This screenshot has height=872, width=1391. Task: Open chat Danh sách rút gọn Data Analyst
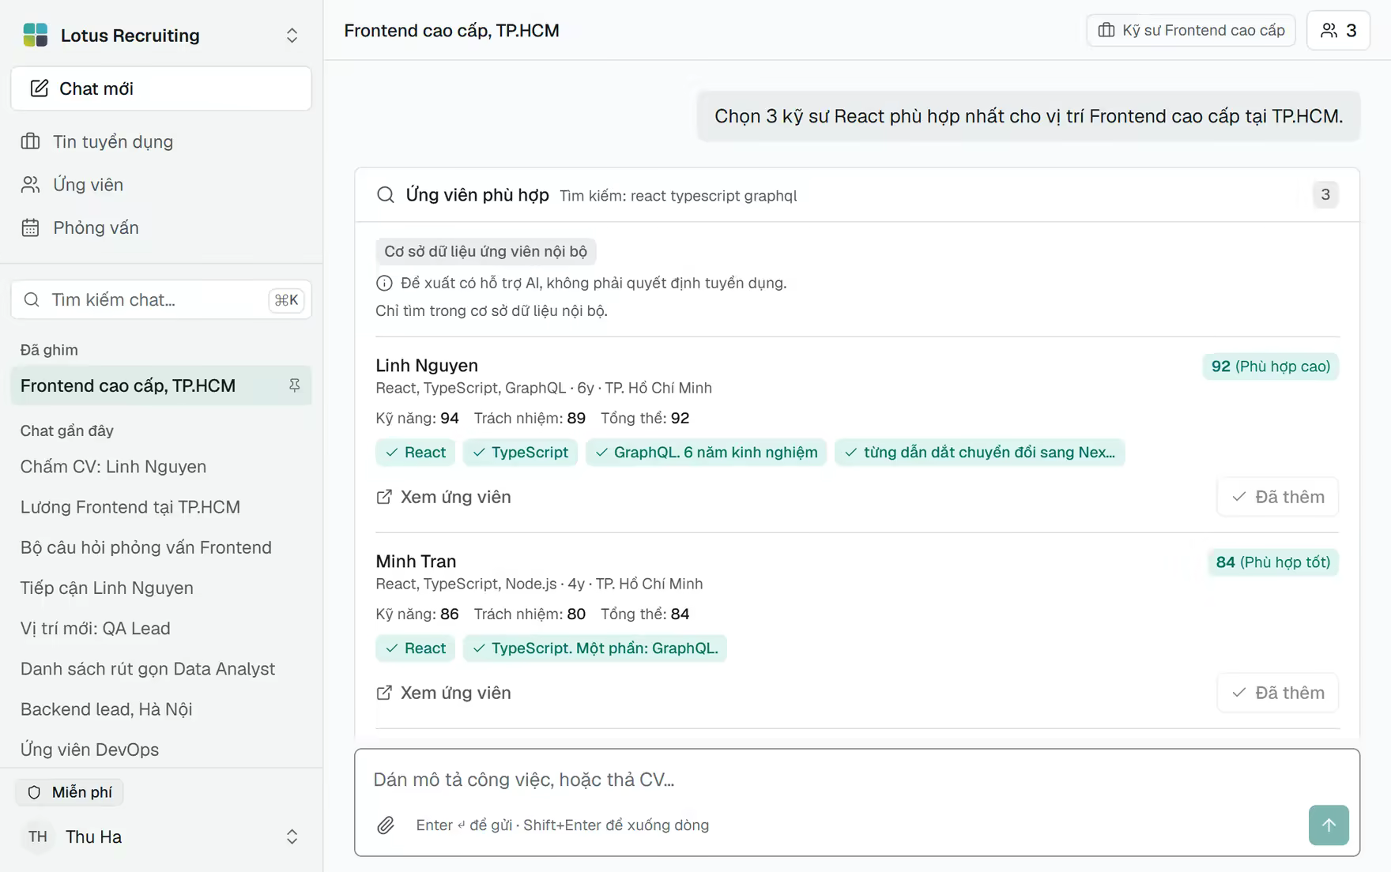pyautogui.click(x=161, y=669)
